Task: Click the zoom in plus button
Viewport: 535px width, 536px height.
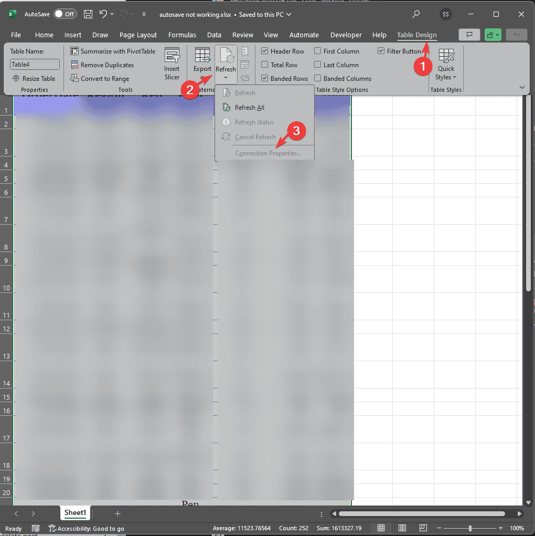Action: click(x=500, y=528)
